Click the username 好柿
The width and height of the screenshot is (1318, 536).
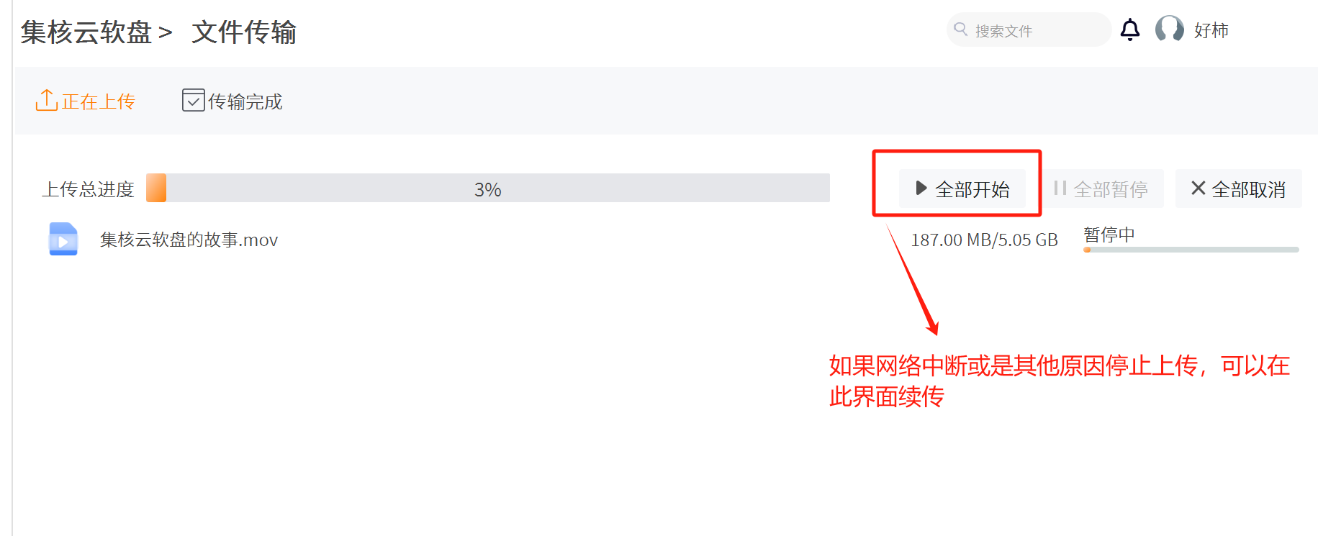point(1211,30)
